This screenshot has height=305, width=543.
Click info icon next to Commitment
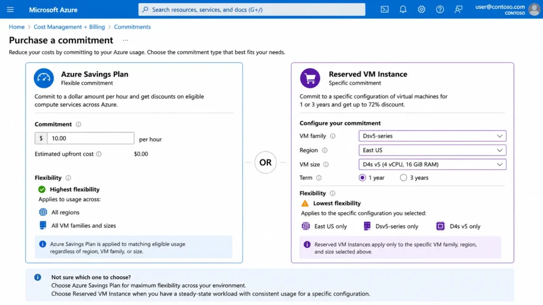coord(78,124)
